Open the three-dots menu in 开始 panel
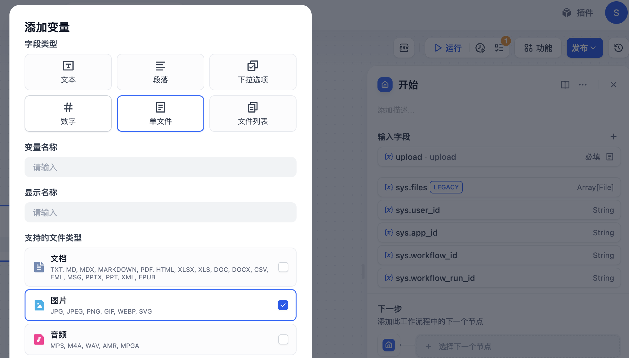 [x=582, y=85]
